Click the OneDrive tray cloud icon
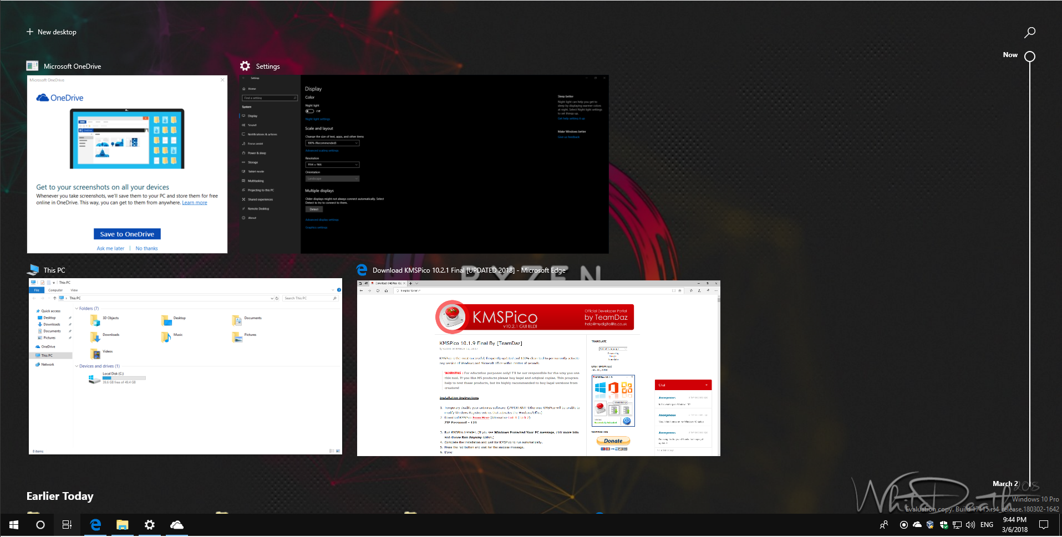 (x=917, y=525)
